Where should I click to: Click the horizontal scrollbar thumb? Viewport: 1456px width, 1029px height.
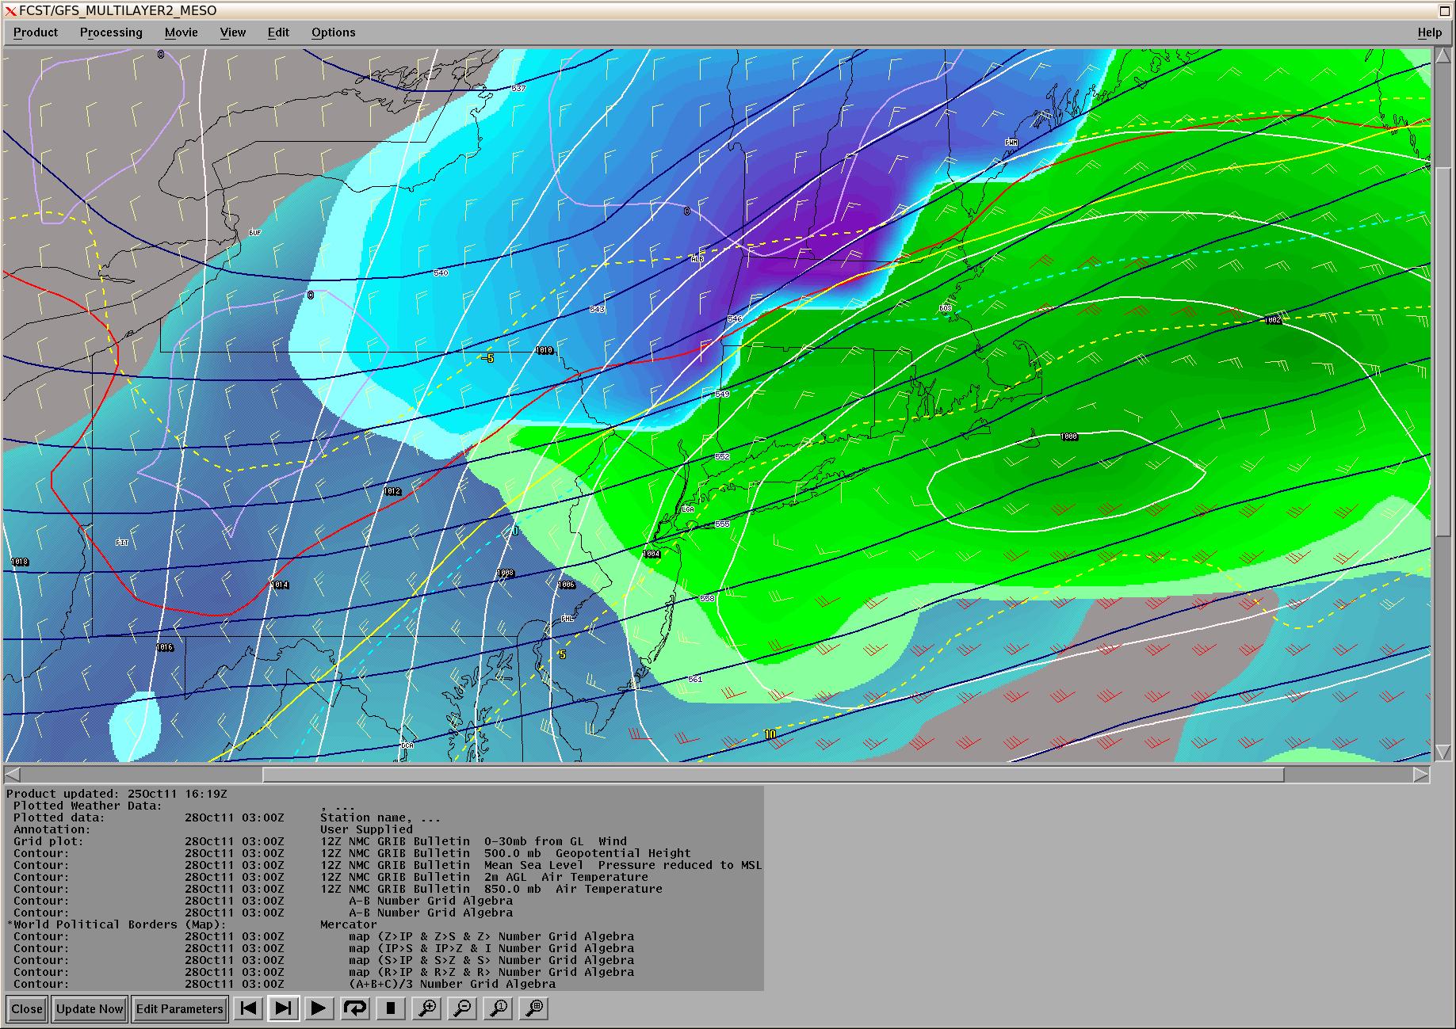(x=773, y=774)
